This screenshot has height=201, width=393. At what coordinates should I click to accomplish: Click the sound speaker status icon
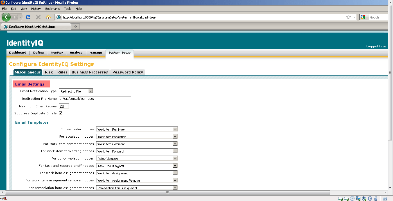364,198
